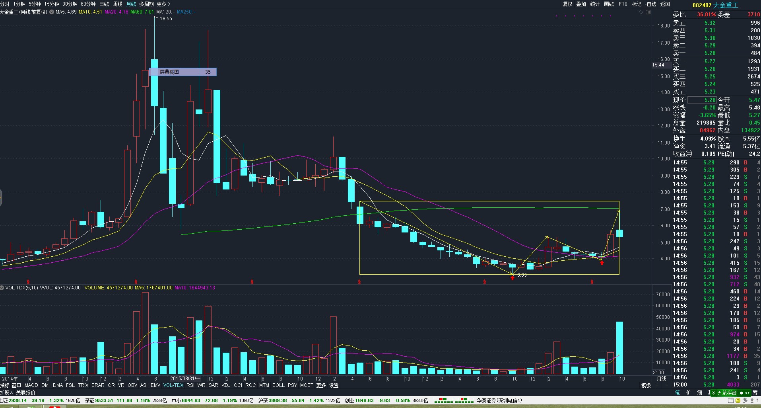The height and width of the screenshot is (408, 761).
Task: Switch to the 细 detail tab
Action: (x=699, y=392)
